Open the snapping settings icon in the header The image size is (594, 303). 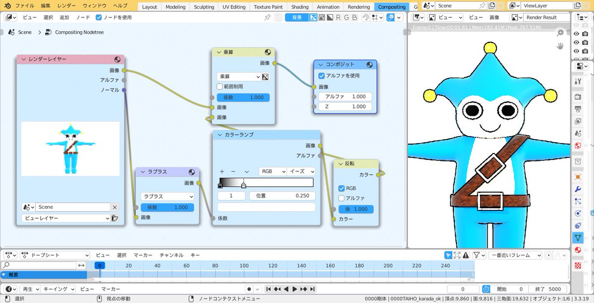(x=375, y=17)
